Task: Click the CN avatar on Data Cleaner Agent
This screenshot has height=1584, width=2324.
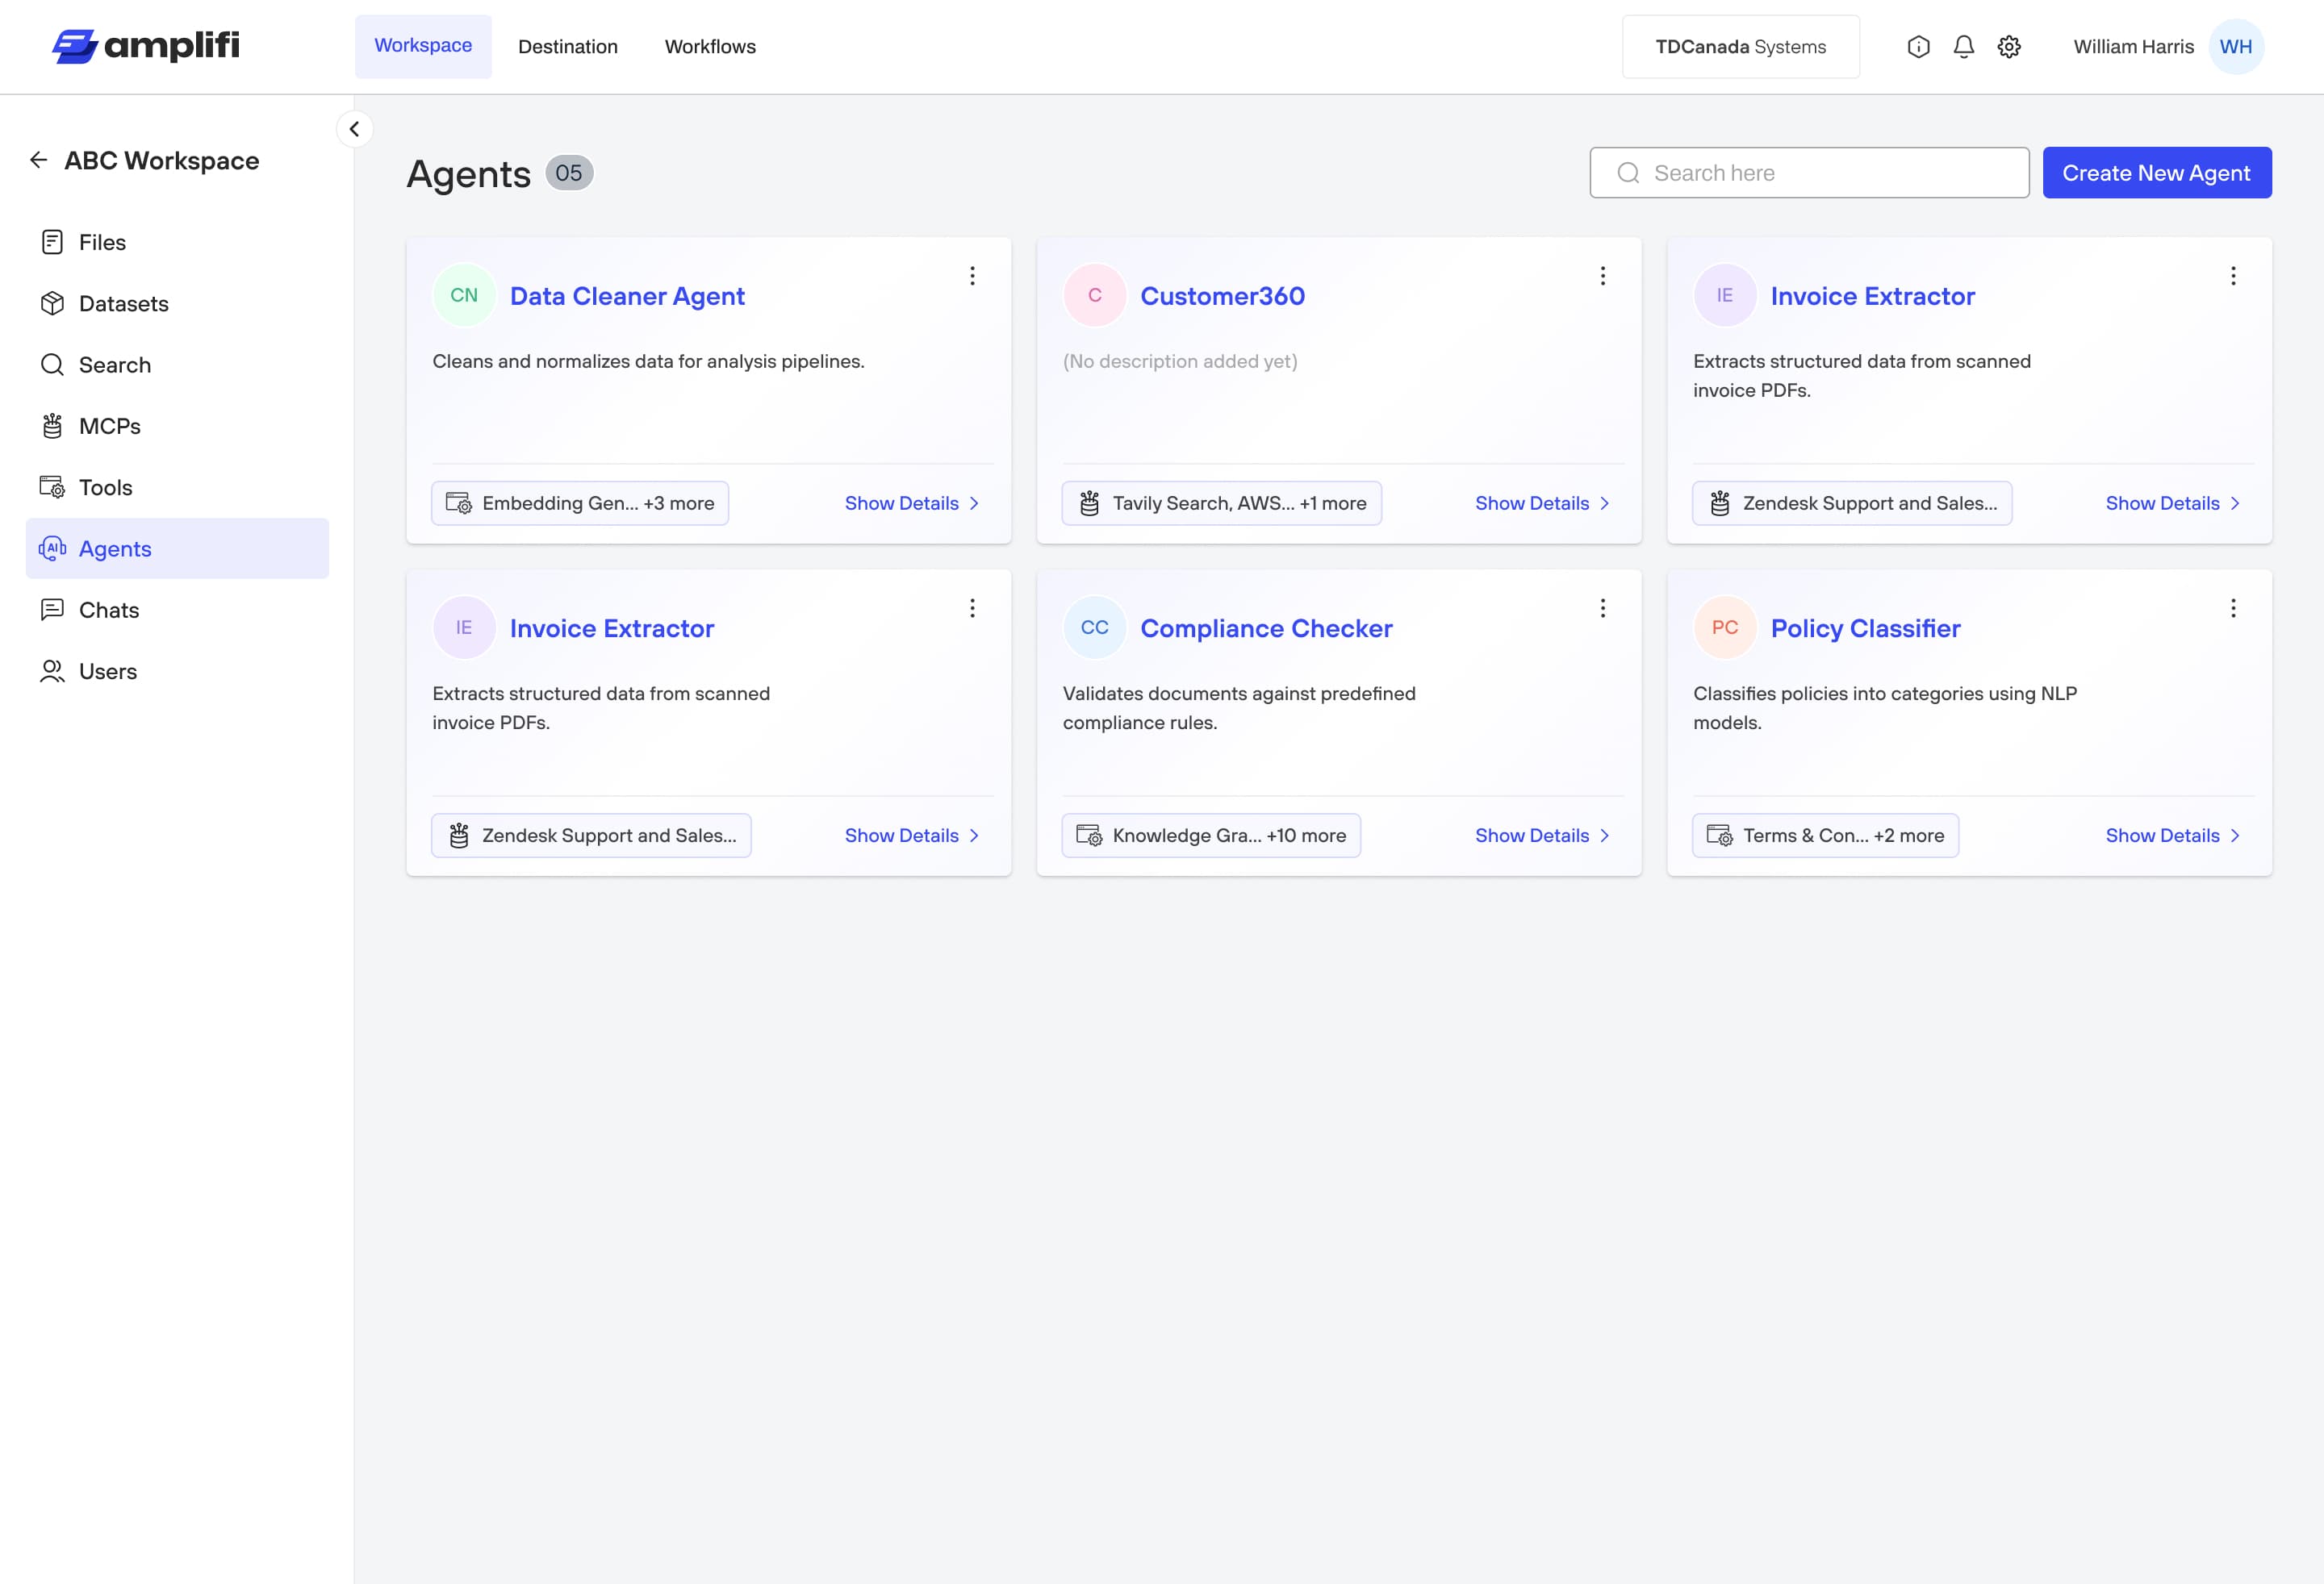Action: [x=464, y=295]
